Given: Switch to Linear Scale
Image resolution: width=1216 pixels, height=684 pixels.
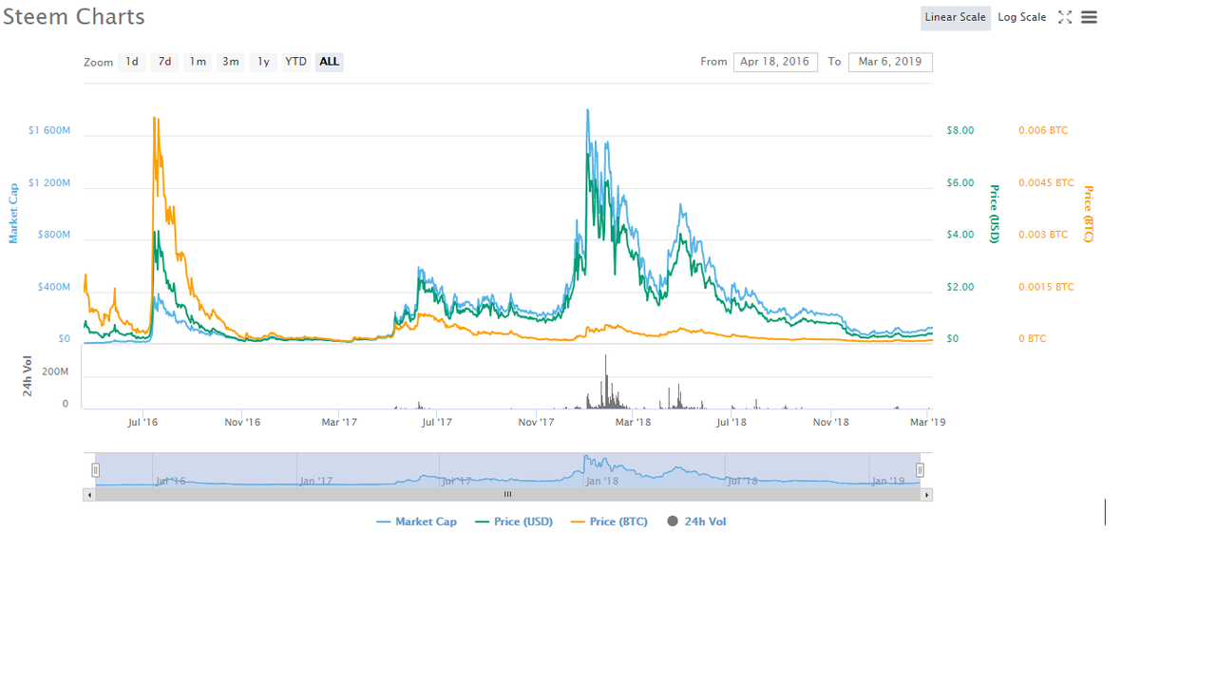Looking at the screenshot, I should pos(956,17).
